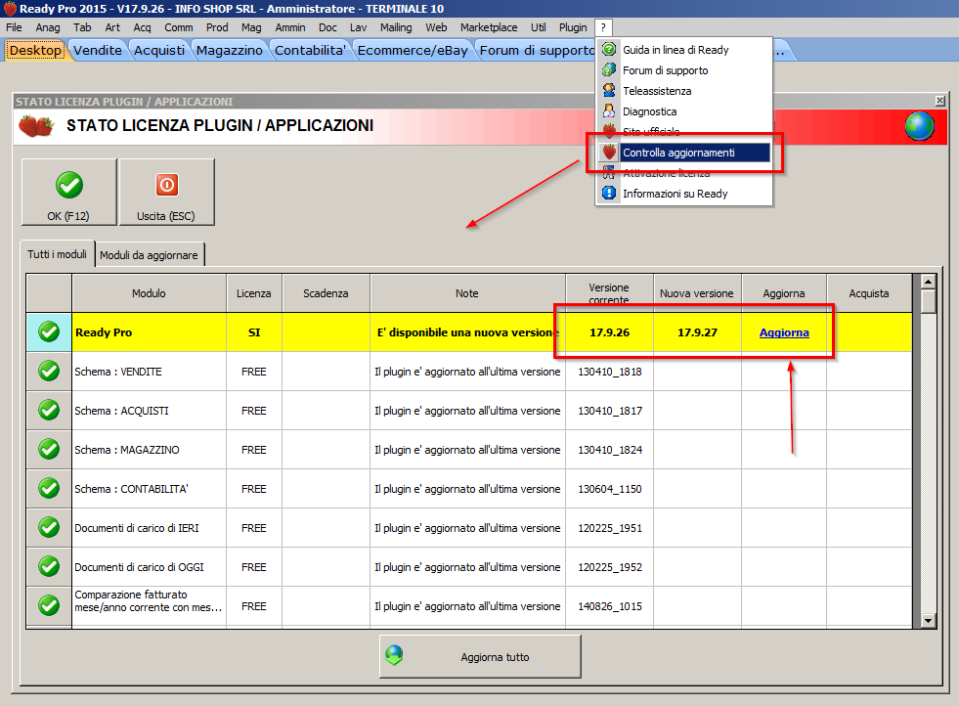Open the Tutti i moduli tab
959x706 pixels.
[58, 254]
